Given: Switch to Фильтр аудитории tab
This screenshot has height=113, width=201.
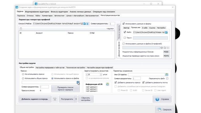Looking at the screenshot, I should pos(59,12).
